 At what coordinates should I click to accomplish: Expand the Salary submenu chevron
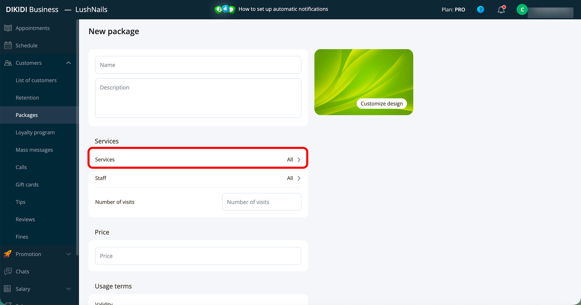tap(69, 289)
